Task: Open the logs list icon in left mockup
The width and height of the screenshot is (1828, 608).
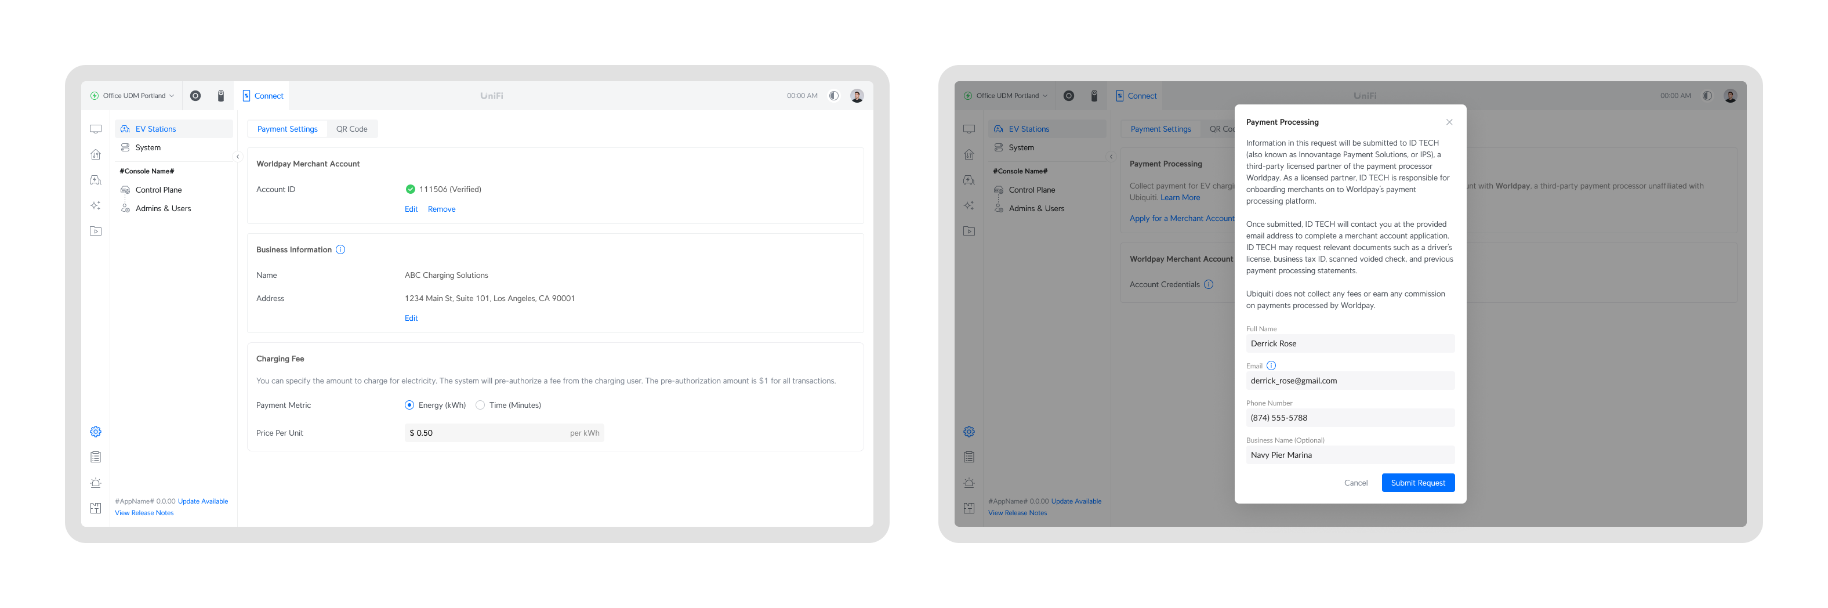Action: [96, 457]
